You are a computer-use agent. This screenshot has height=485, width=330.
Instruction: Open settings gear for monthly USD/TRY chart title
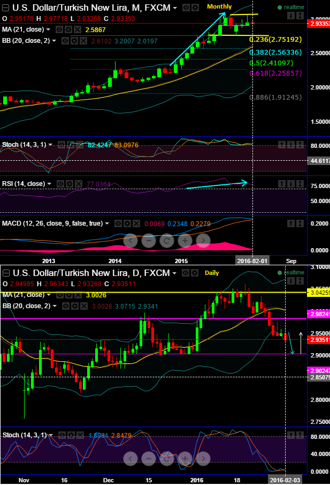click(195, 8)
